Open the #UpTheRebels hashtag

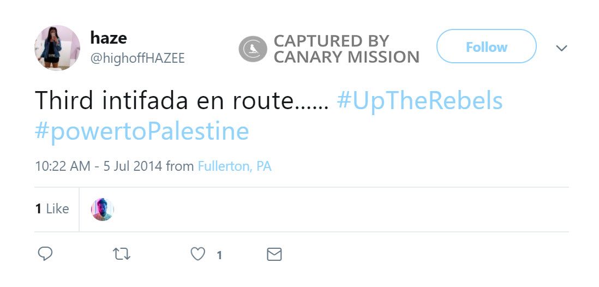(420, 101)
